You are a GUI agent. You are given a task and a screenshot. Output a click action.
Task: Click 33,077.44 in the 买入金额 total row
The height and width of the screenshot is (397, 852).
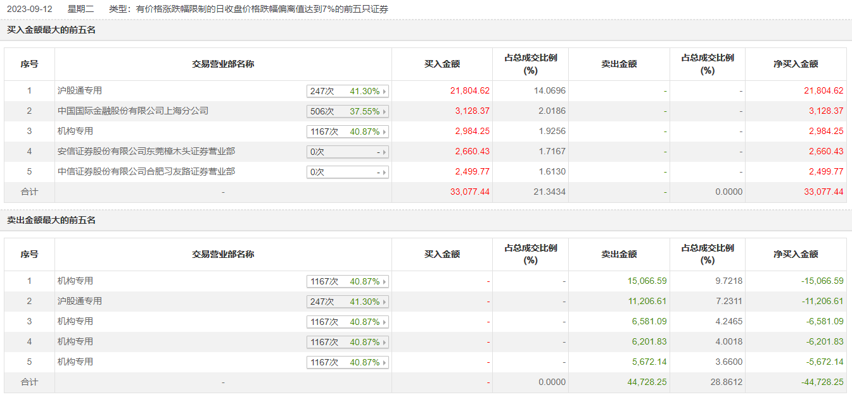pos(470,192)
